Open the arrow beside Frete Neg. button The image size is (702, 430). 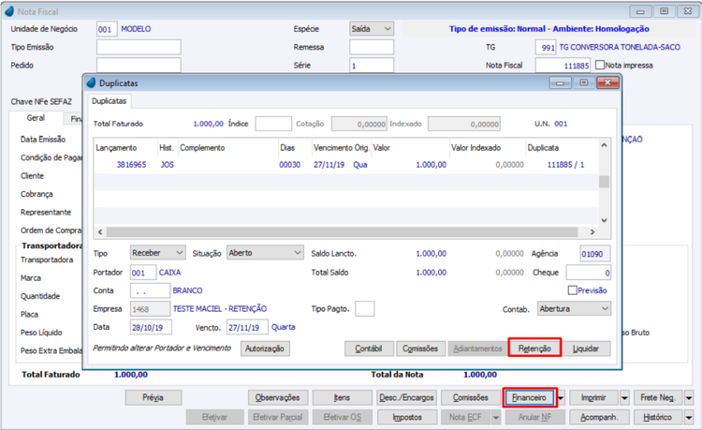pyautogui.click(x=689, y=398)
